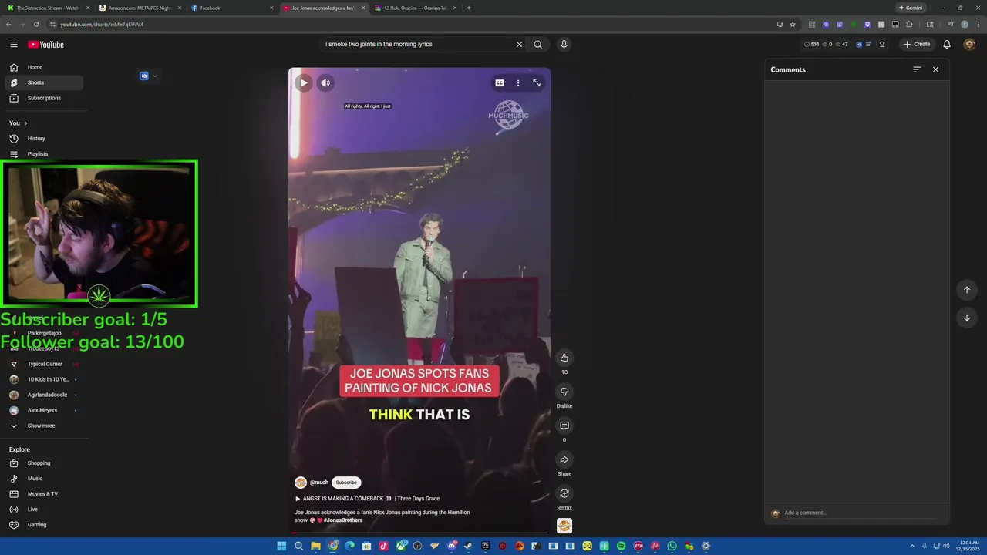The image size is (987, 555).
Task: Reload the page
Action: pos(36,24)
